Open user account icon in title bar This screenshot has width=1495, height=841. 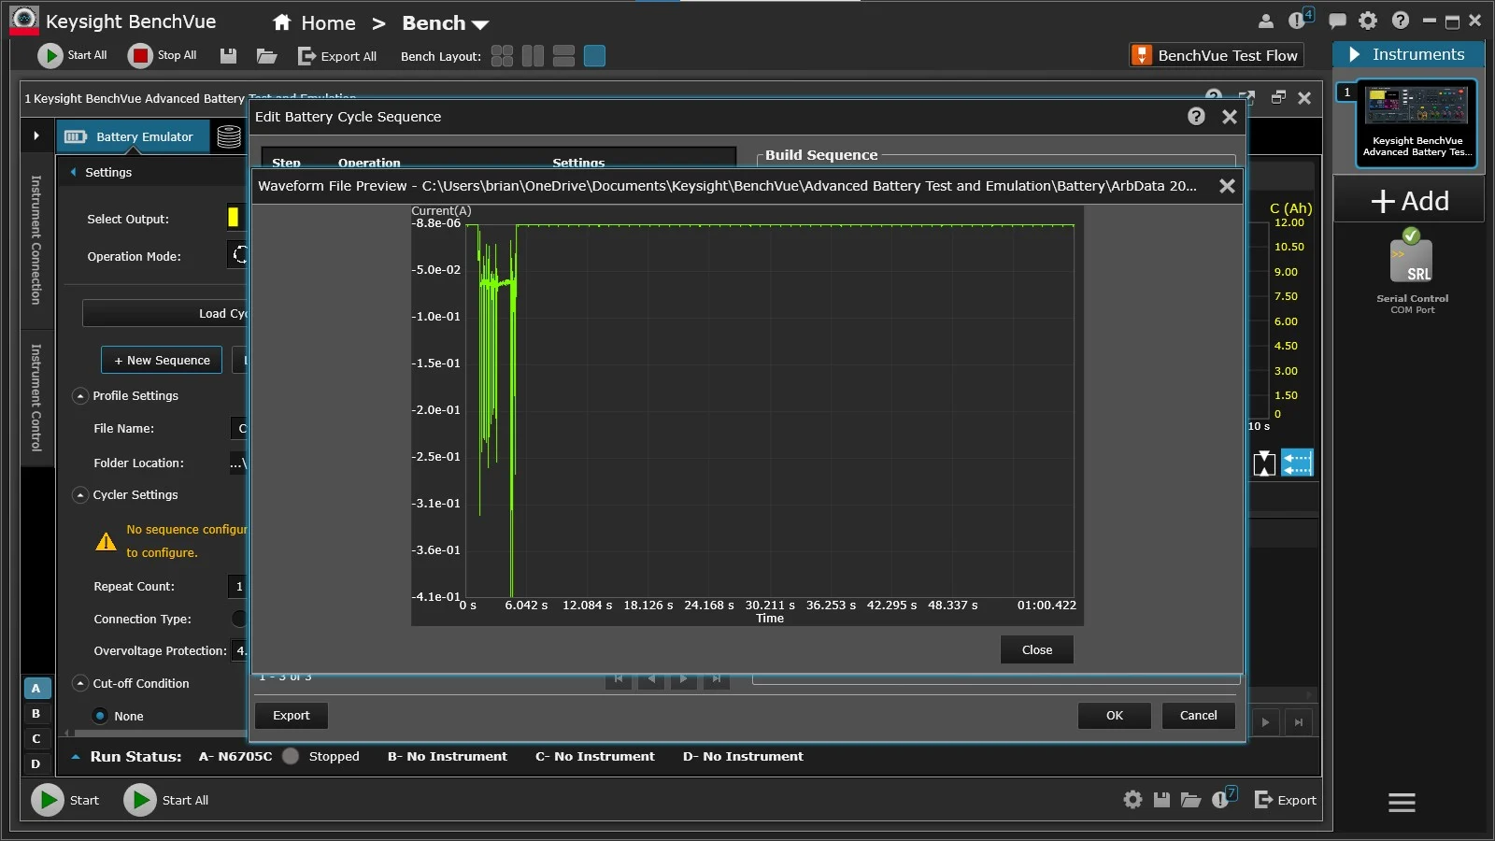click(1266, 21)
